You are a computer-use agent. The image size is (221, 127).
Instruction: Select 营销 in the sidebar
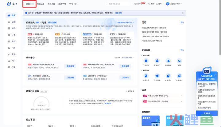pyautogui.click(x=12, y=54)
